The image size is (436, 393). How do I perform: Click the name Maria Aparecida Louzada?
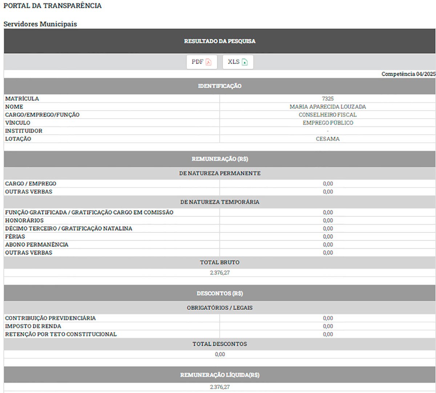[328, 107]
